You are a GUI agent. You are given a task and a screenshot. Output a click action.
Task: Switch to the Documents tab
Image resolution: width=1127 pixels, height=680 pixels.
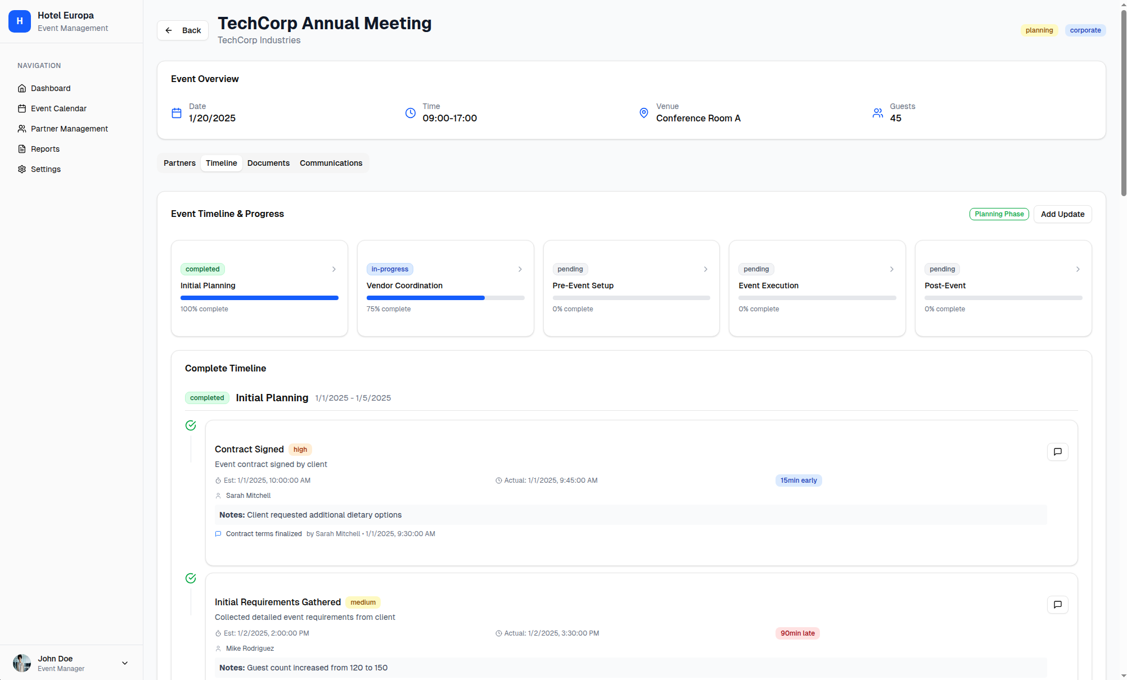tap(268, 163)
